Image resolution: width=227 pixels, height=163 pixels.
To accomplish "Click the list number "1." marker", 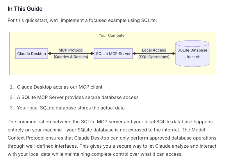I will click(x=12, y=87).
